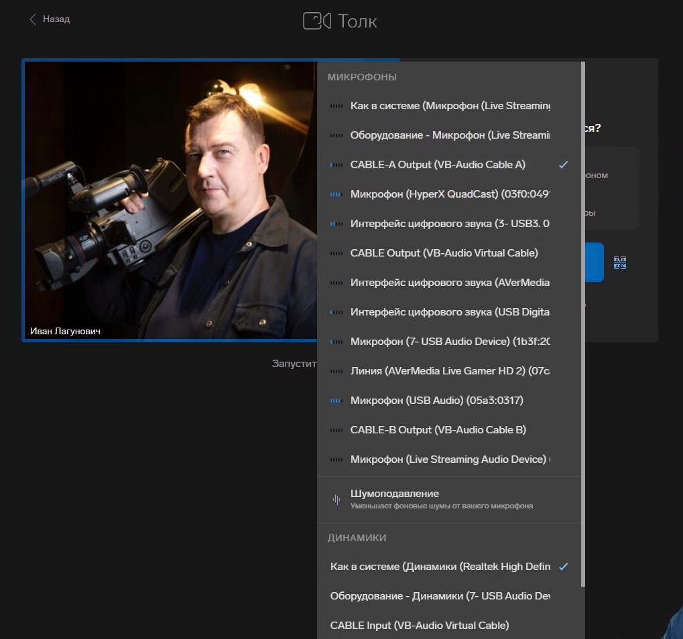Click the Иван Лагунович video preview
This screenshot has height=639, width=683.
click(x=171, y=200)
